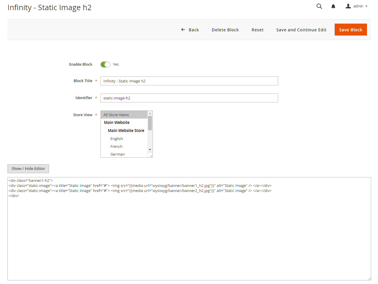This screenshot has height=284, width=378.
Task: Click the Reset button
Action: pos(257,30)
